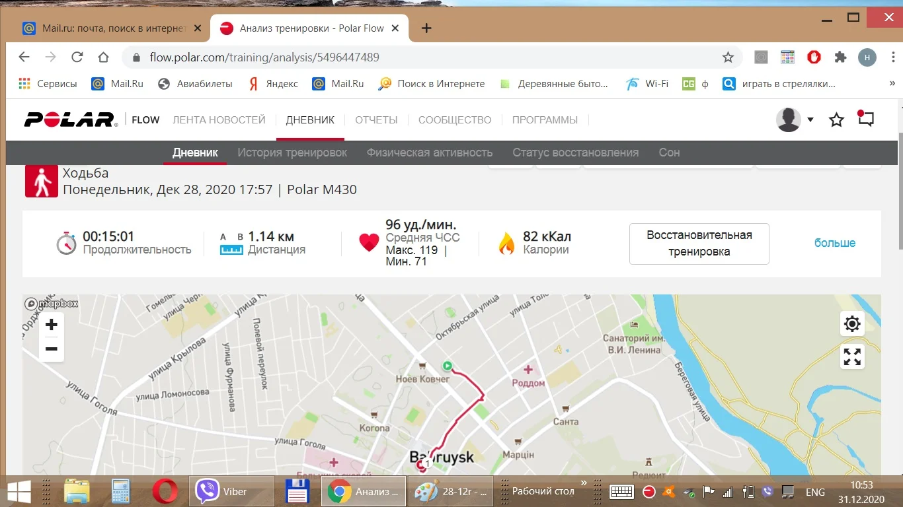Open the Wi-Fi bookmark
This screenshot has width=903, height=507.
(x=647, y=84)
